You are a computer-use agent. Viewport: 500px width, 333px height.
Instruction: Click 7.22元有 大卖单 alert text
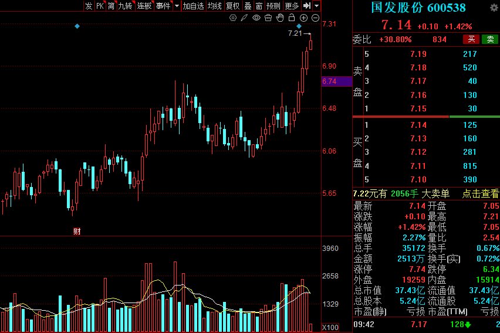401,193
